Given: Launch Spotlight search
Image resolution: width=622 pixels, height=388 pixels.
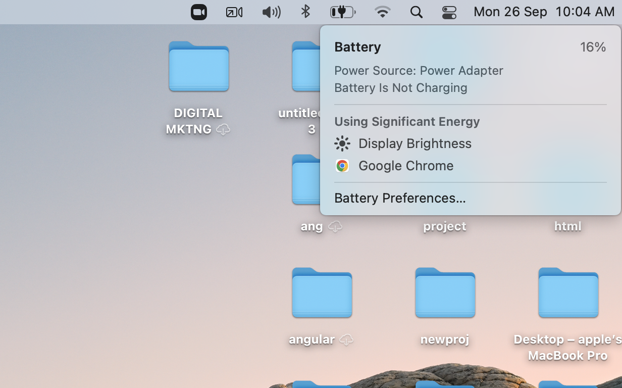Looking at the screenshot, I should 416,12.
